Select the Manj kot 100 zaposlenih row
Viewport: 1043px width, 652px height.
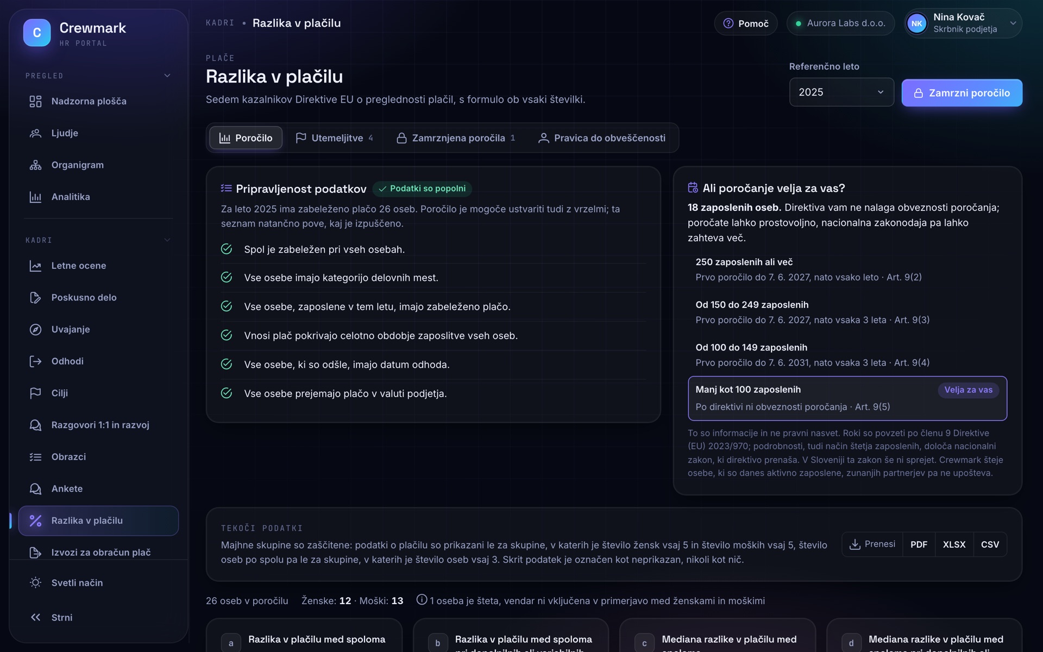point(847,398)
